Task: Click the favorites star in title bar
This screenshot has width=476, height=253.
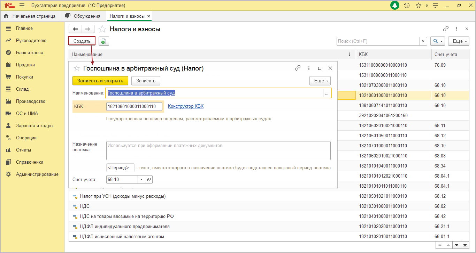Action: (419, 6)
